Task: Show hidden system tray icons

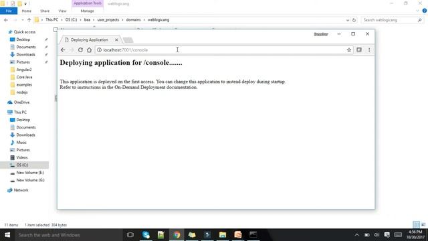Action: 356,235
